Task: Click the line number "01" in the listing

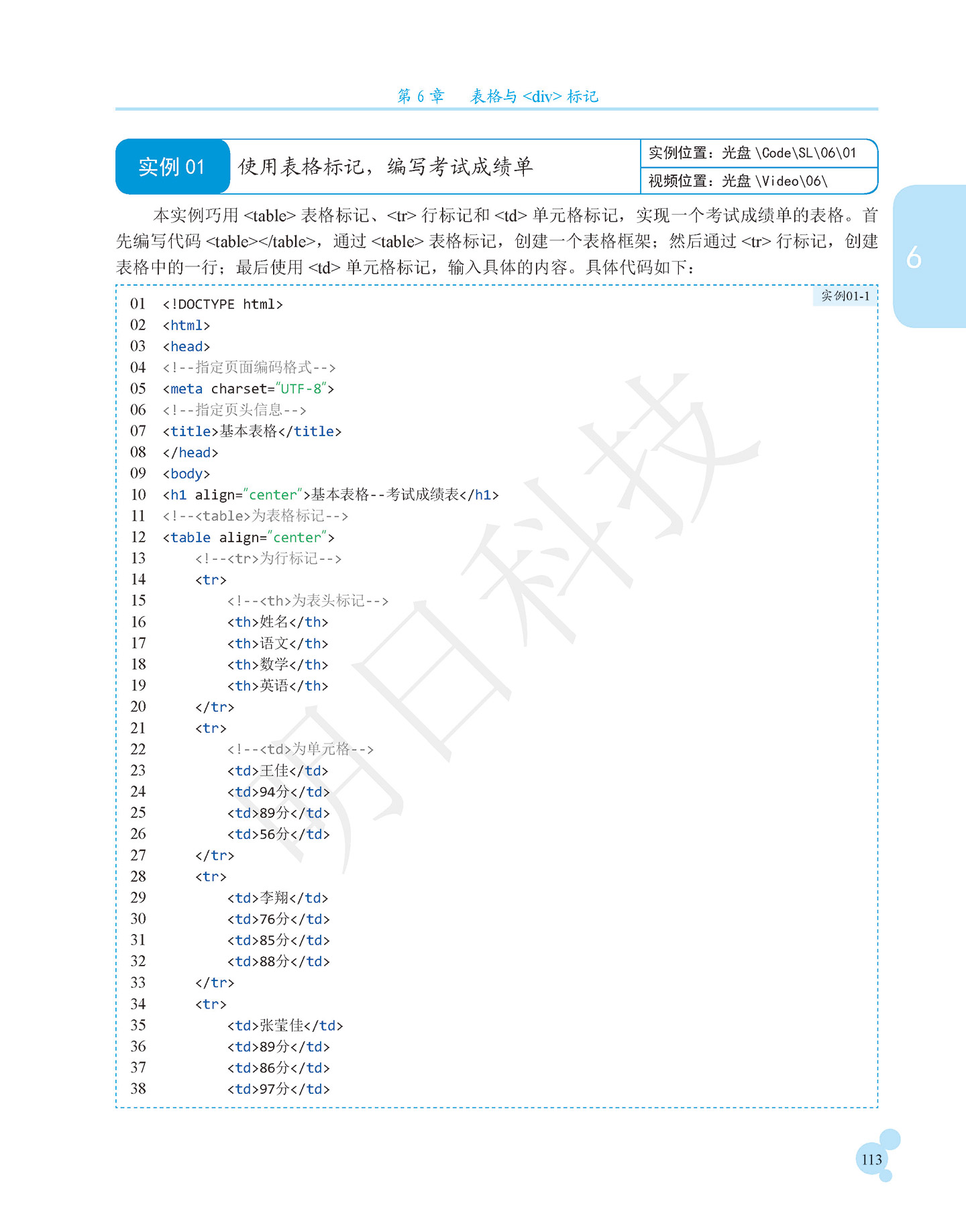Action: (x=138, y=304)
